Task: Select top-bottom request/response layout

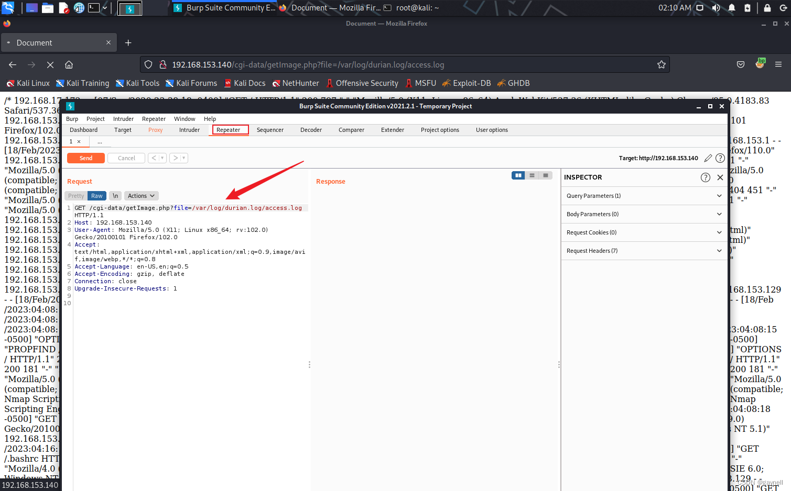Action: [x=532, y=175]
